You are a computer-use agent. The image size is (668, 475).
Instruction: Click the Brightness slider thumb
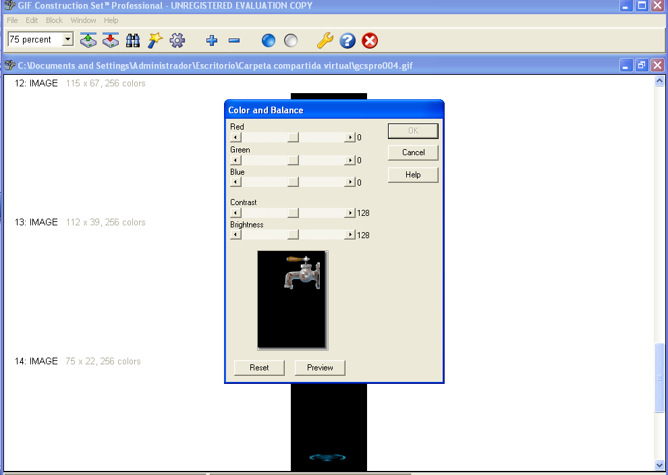point(293,235)
